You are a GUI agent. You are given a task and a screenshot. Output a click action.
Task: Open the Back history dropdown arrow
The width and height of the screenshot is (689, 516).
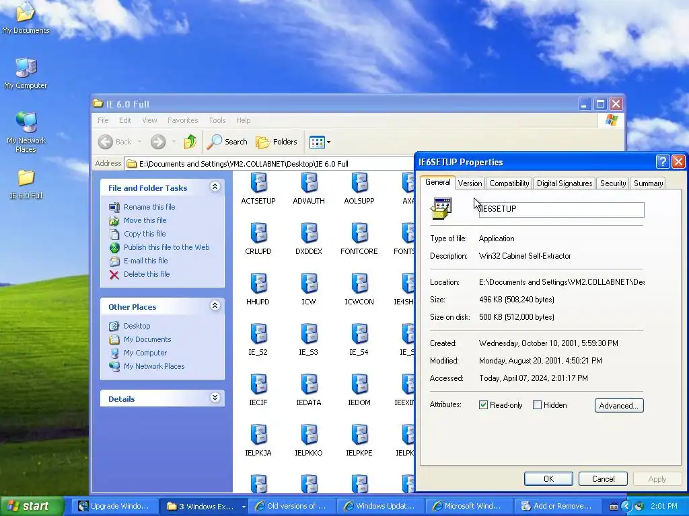point(140,142)
